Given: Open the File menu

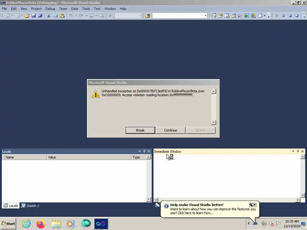Looking at the screenshot, I should coord(4,9).
